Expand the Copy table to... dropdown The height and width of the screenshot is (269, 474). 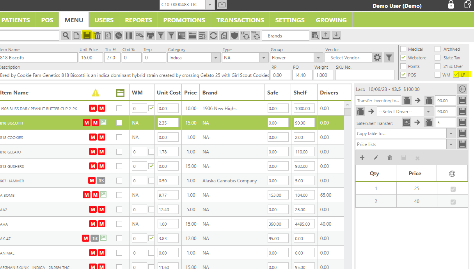click(406, 133)
